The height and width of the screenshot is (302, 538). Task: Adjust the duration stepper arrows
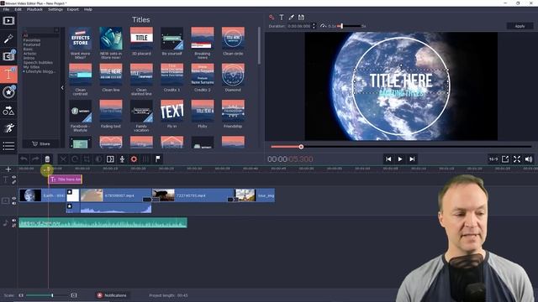314,26
